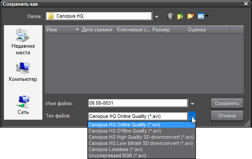
Task: Go up one folder level
Action: click(x=180, y=16)
